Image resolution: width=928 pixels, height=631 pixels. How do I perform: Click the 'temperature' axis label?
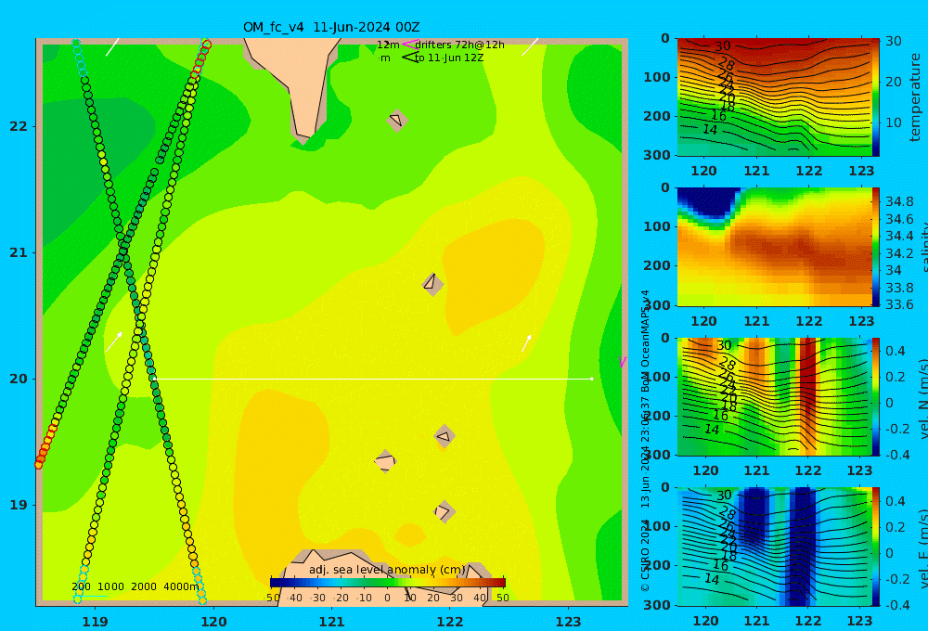tap(916, 97)
